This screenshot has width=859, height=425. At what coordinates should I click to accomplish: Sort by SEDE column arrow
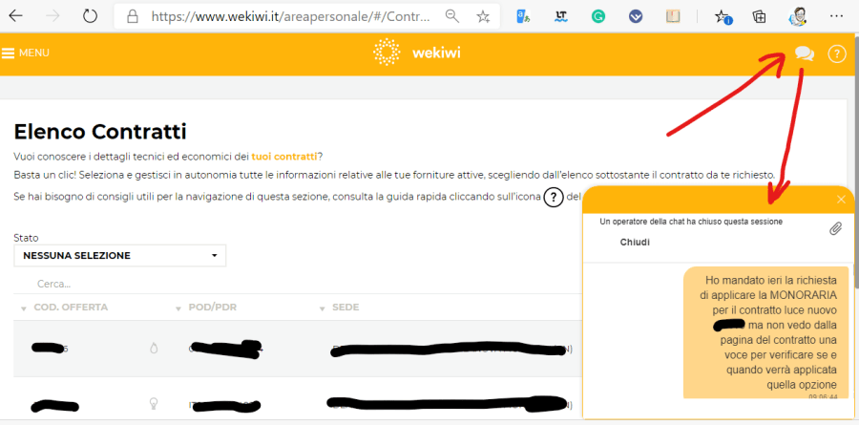pos(322,308)
